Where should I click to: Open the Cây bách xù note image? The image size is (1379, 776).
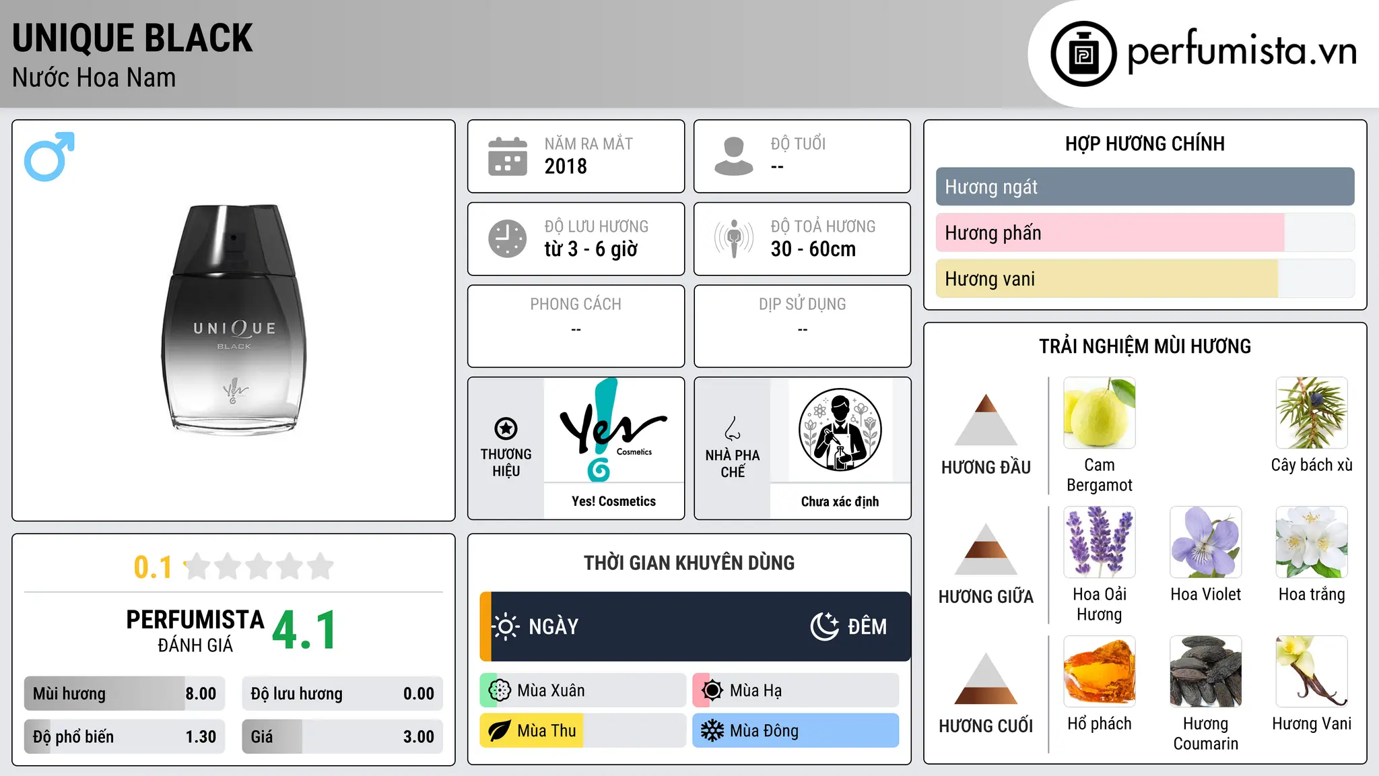(1312, 413)
